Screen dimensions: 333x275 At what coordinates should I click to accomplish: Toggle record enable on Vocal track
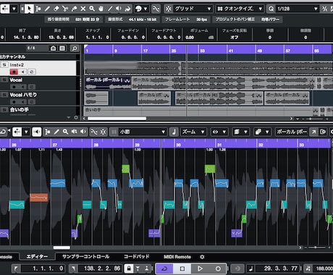[14, 87]
